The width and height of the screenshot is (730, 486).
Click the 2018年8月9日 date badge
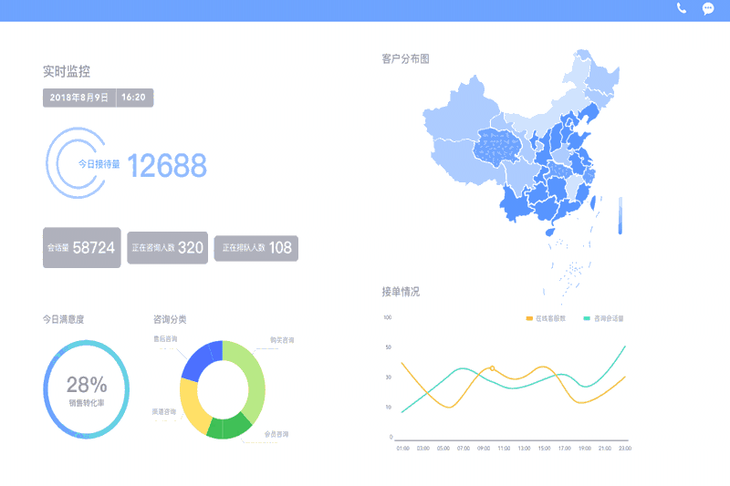[79, 98]
